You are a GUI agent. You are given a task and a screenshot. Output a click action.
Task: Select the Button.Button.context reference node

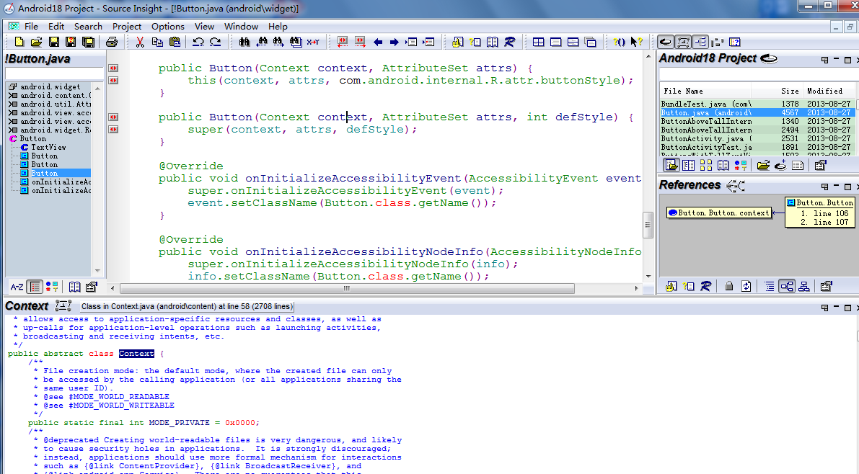coord(719,213)
